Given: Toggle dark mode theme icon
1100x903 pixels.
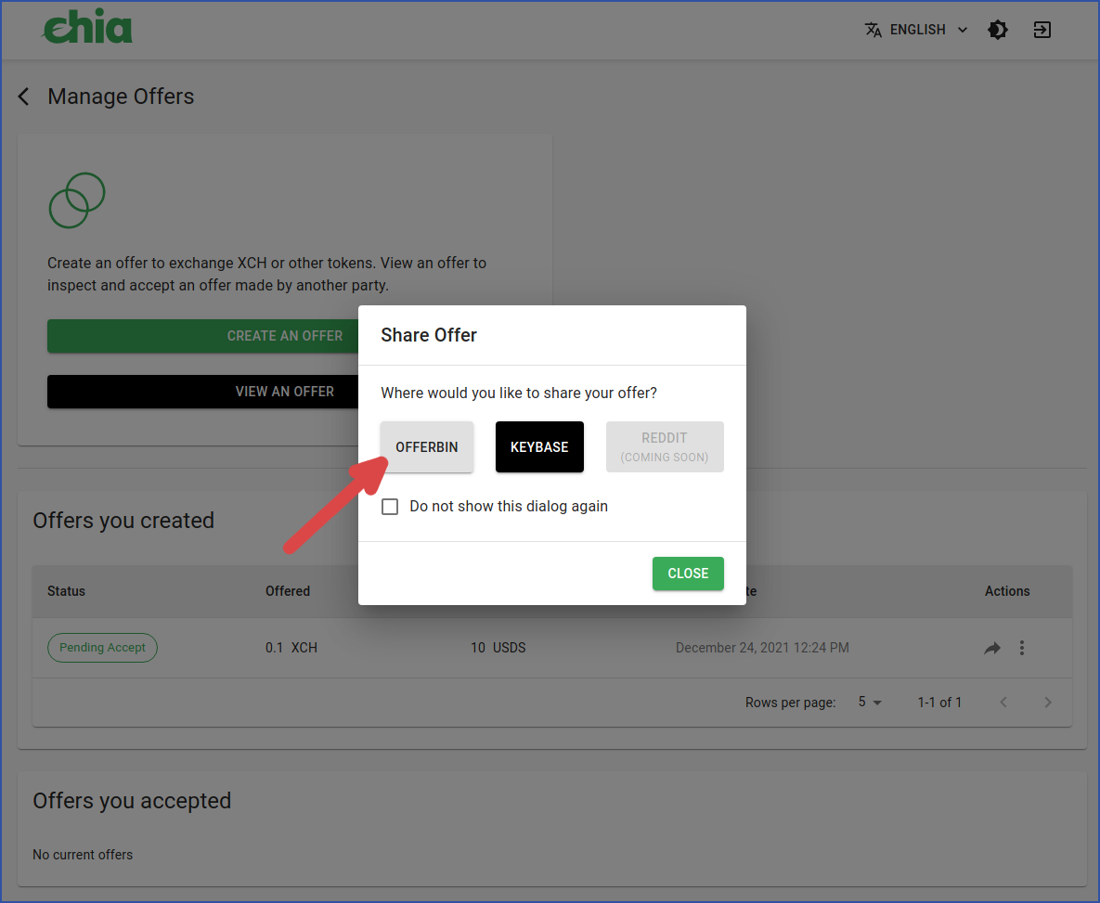Looking at the screenshot, I should pos(998,30).
